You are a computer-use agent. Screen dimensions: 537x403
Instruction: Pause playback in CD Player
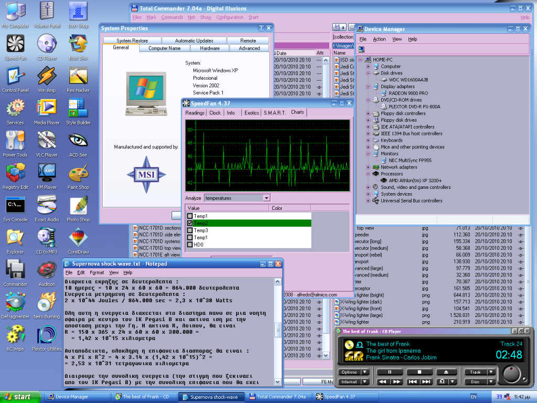(x=389, y=372)
